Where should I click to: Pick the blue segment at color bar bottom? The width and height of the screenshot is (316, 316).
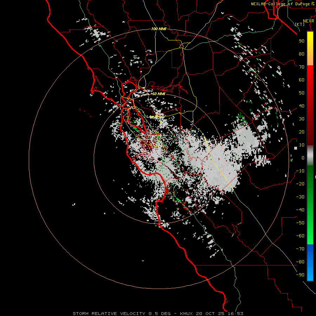pyautogui.click(x=310, y=263)
